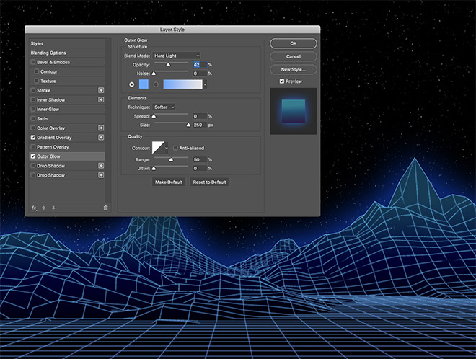Click the delete effect trash icon
The image size is (476, 359).
point(105,208)
